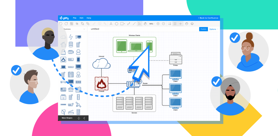The height and width of the screenshot is (136, 278).
Task: Select the leftmost server in Servers group
Action: click(120, 103)
